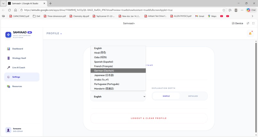The width and height of the screenshot is (258, 137).
Task: Choose French (Français) option
Action: 118,66
